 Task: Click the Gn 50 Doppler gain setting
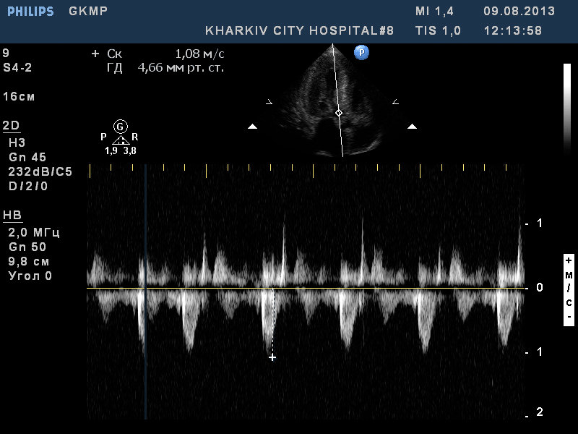[x=27, y=247]
